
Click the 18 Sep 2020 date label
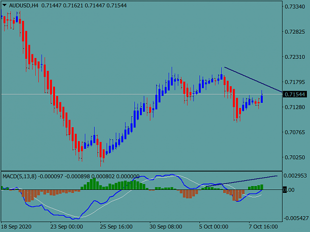coord(16,227)
